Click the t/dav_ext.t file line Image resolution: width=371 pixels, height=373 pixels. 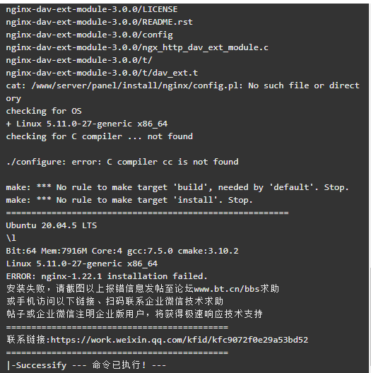click(102, 73)
